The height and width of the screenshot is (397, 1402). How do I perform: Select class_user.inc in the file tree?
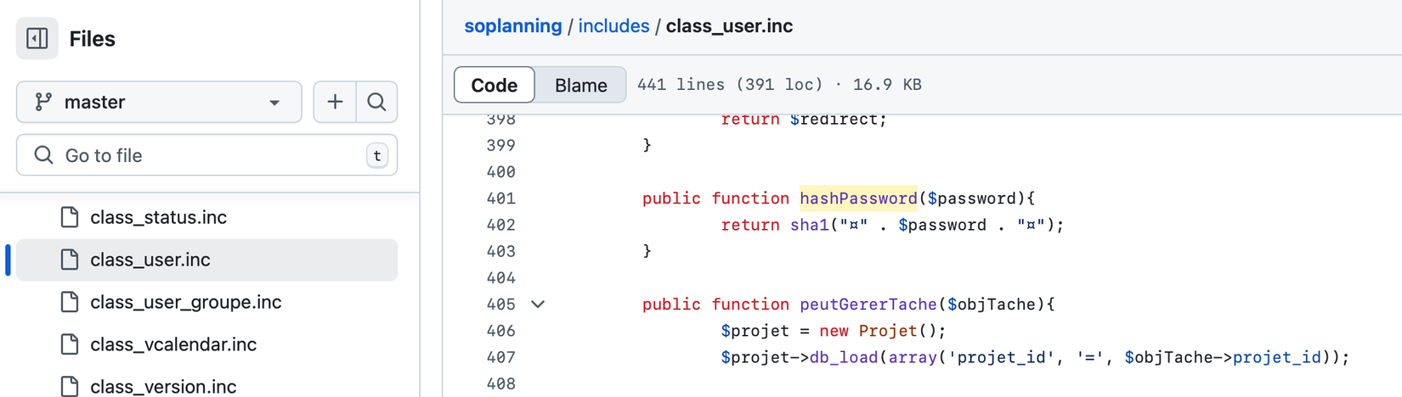pyautogui.click(x=150, y=260)
